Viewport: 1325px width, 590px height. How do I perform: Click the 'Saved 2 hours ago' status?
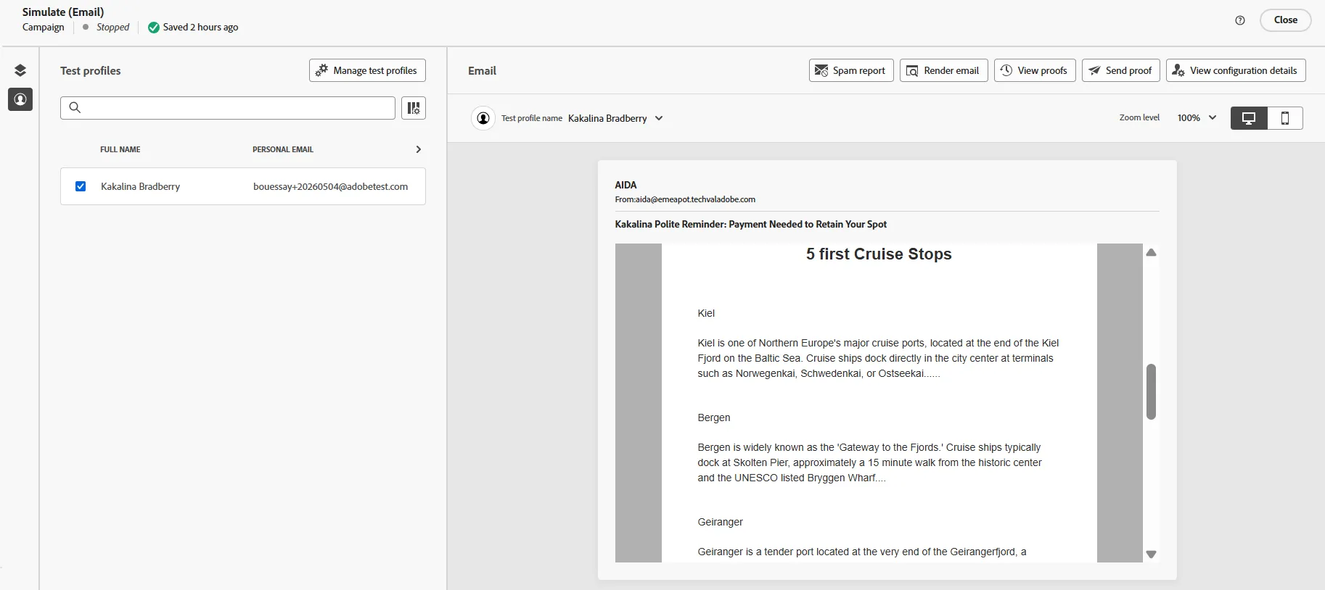click(x=193, y=28)
